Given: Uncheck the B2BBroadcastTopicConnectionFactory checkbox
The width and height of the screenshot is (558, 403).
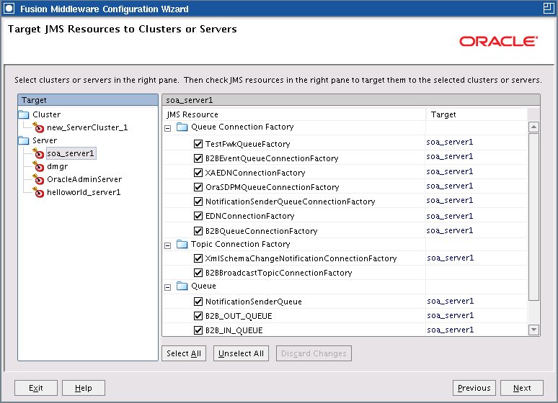Looking at the screenshot, I should click(x=198, y=273).
